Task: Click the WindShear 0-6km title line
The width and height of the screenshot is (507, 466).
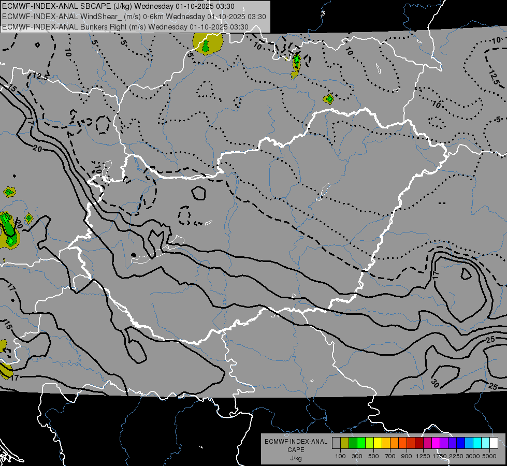Action: [134, 17]
